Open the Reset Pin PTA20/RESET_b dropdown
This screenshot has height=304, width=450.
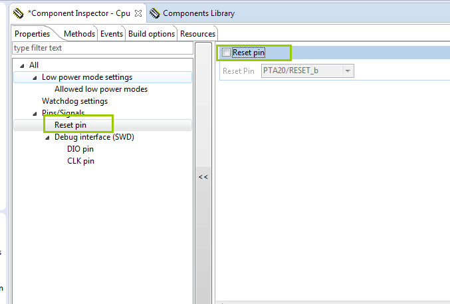(x=348, y=71)
